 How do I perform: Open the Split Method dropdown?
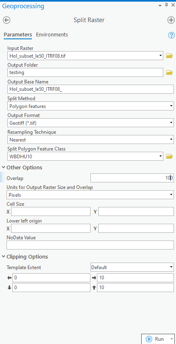pyautogui.click(x=90, y=106)
